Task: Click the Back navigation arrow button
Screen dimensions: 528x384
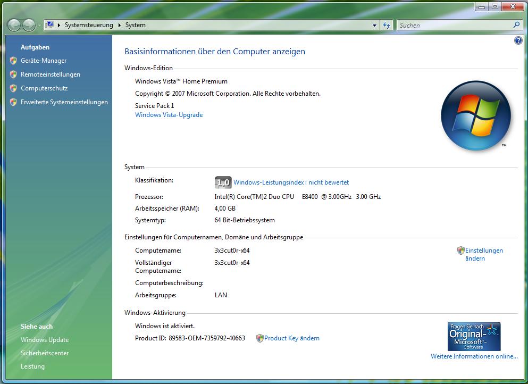Action: click(14, 25)
